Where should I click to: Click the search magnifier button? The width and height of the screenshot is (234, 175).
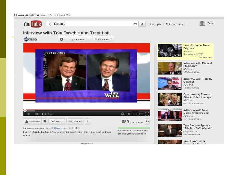click(x=142, y=24)
